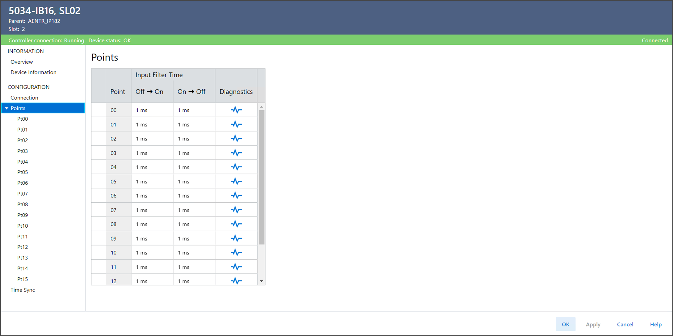673x336 pixels.
Task: Open diagnostics for point 02
Action: 236,139
